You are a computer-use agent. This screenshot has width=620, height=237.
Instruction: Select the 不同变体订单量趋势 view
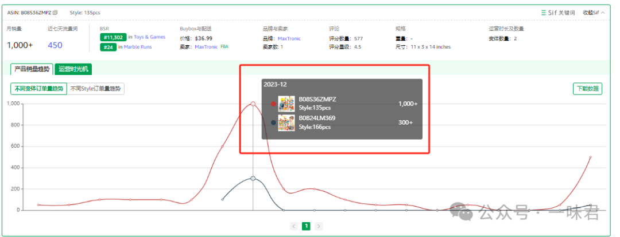click(39, 89)
